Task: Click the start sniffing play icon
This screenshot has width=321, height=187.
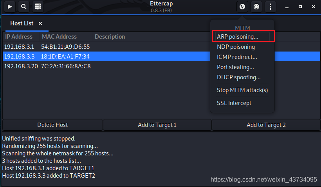Action: (x=10, y=7)
